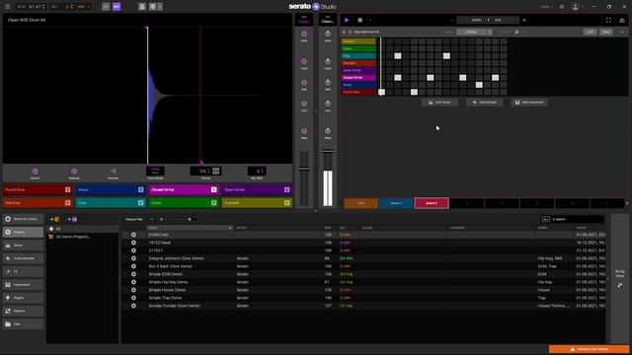This screenshot has height=355, width=632.
Task: Select the Cowbell row label in sequencer
Action: pyautogui.click(x=358, y=41)
